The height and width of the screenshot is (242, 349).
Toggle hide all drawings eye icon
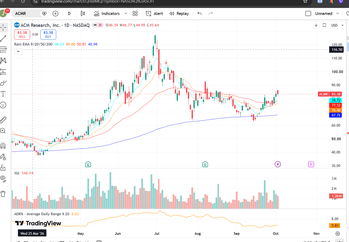[3, 178]
